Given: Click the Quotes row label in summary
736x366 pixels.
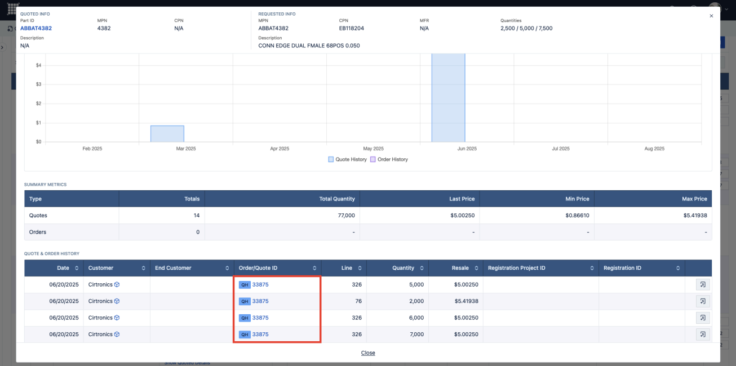Looking at the screenshot, I should tap(38, 216).
